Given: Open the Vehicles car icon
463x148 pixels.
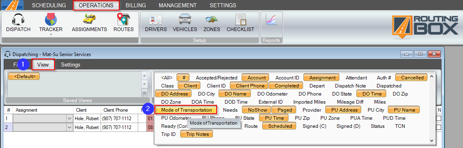Looking at the screenshot, I should (185, 19).
